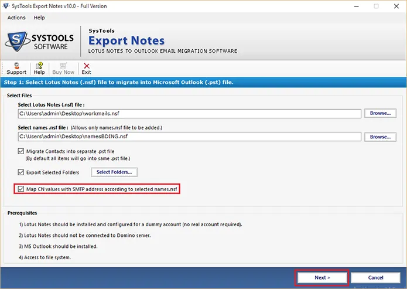Toggle Migrate Contacts into separate .pst file
This screenshot has height=289, width=407.
pos(20,151)
